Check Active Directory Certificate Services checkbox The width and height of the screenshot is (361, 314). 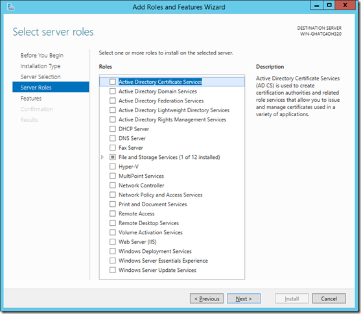click(x=113, y=82)
